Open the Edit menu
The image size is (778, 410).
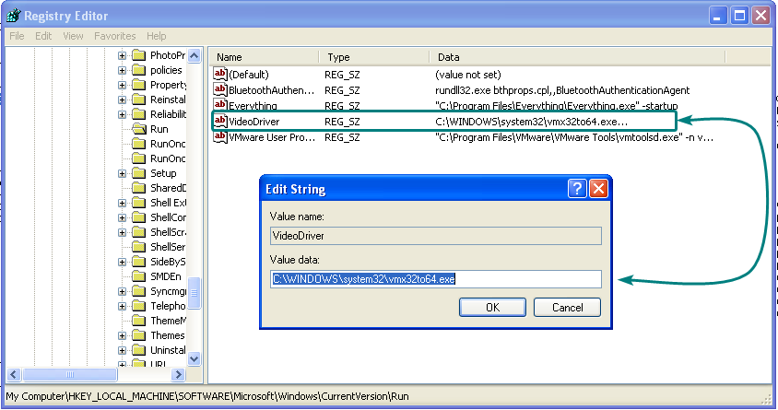(x=43, y=36)
